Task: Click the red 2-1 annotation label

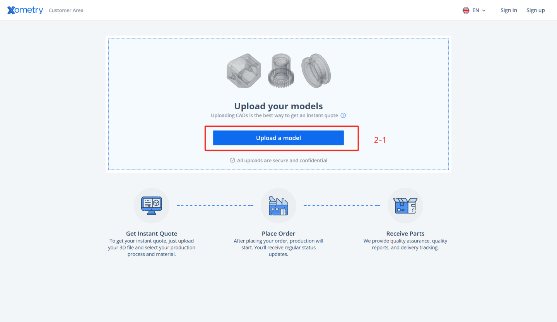Action: [x=380, y=140]
